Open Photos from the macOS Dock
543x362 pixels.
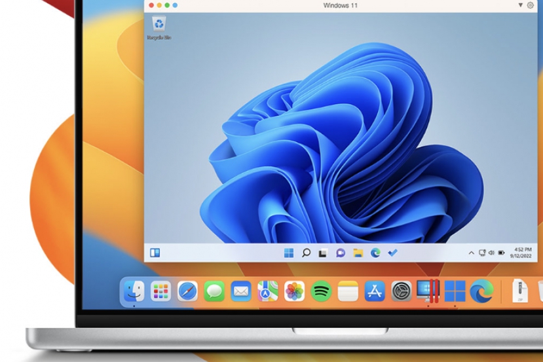point(294,291)
